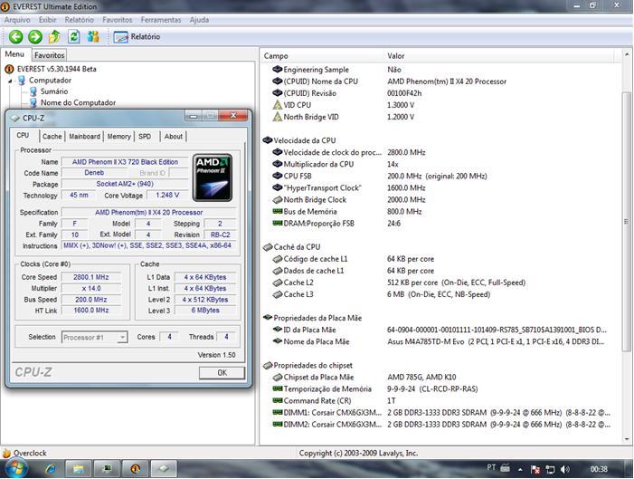Screen dimensions: 634x479
Task: Open Internet Explorer from taskbar
Action: pos(51,469)
